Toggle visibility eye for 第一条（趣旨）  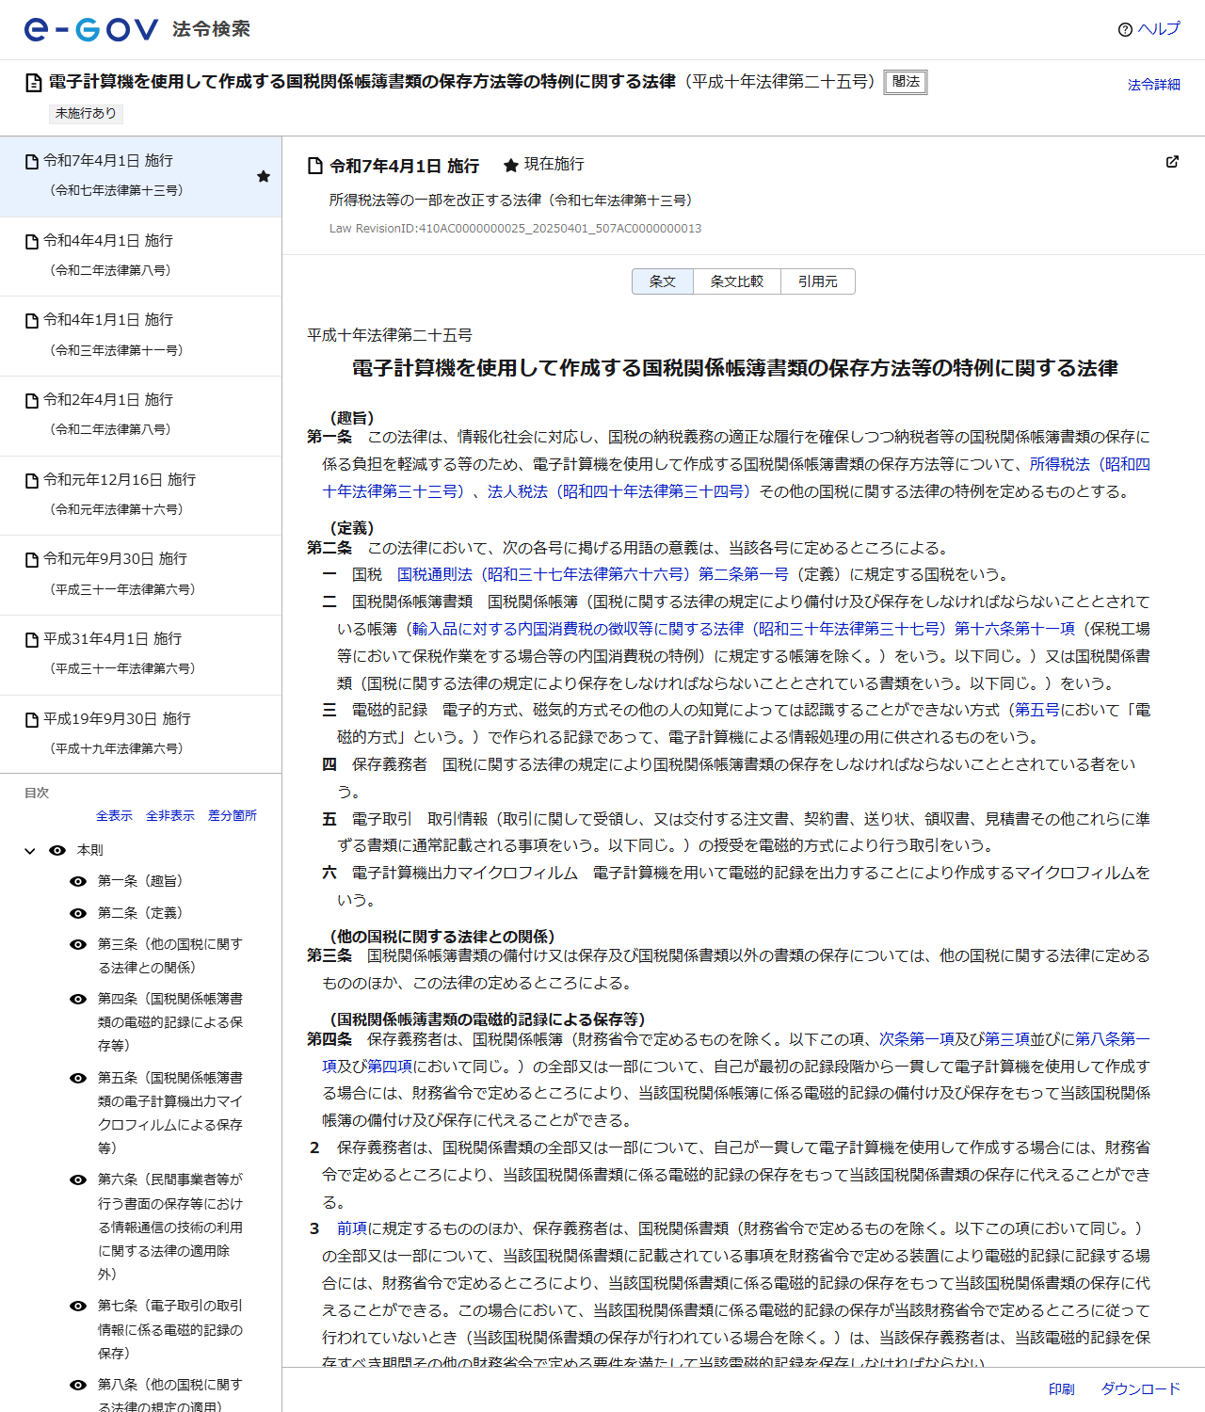tap(78, 881)
